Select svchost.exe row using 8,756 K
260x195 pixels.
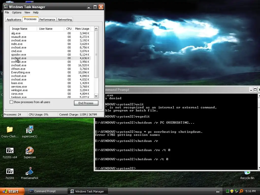point(51,47)
